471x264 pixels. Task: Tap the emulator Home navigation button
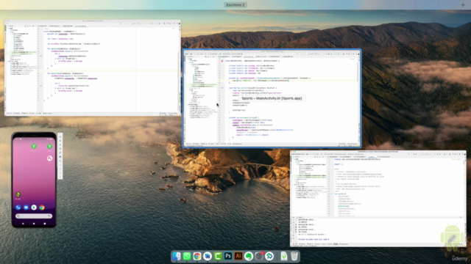(x=34, y=223)
